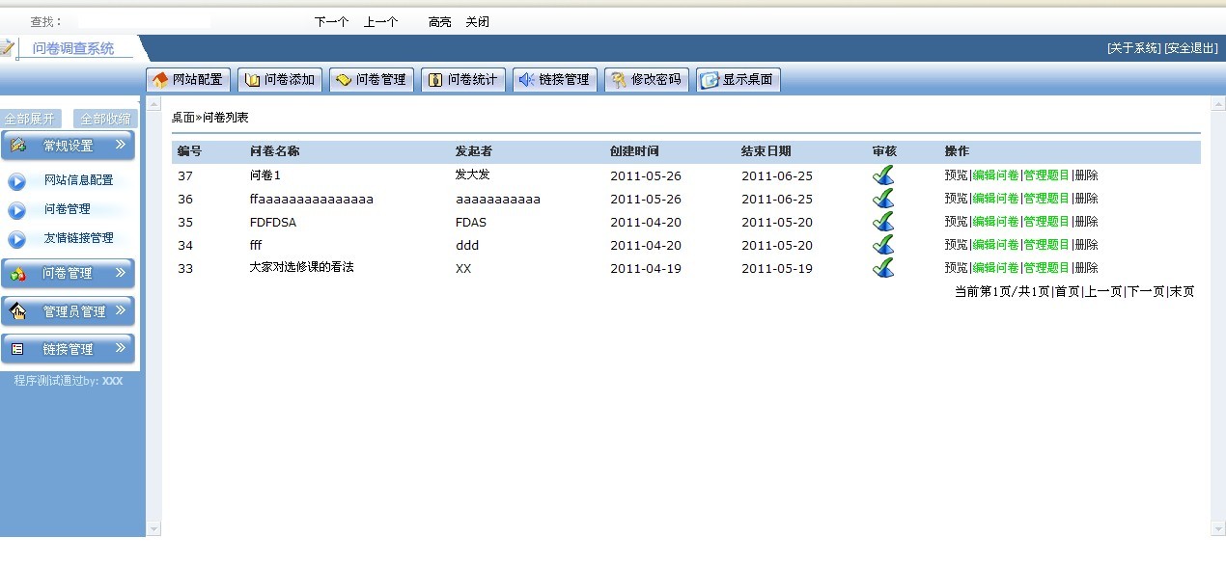Image resolution: width=1226 pixels, height=564 pixels.
Task: Click 预览 for questionnaire 问卷1
Action: coord(956,175)
